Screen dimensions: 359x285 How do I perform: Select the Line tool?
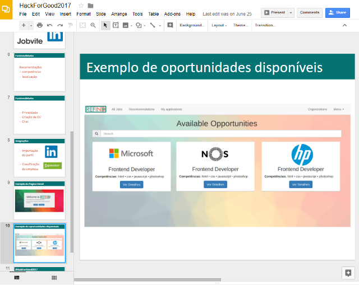click(153, 25)
